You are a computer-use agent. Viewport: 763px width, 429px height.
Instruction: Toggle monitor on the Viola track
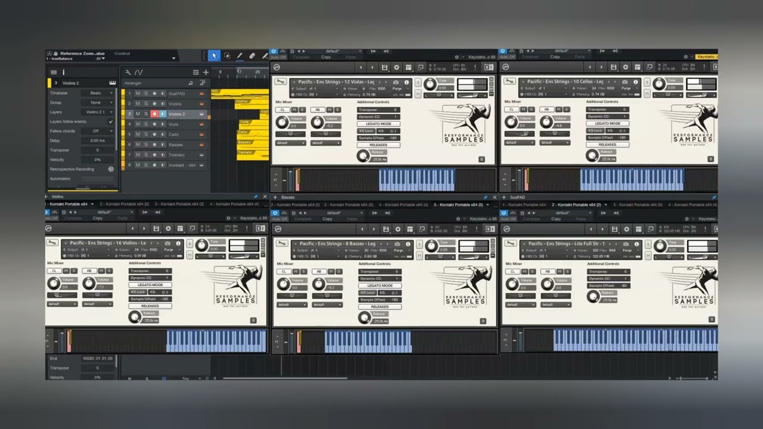(163, 124)
